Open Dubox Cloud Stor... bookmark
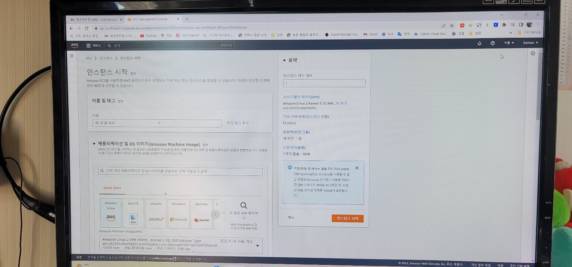 click(x=431, y=34)
